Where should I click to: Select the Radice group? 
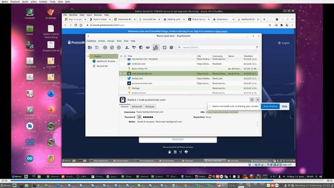tap(104, 56)
